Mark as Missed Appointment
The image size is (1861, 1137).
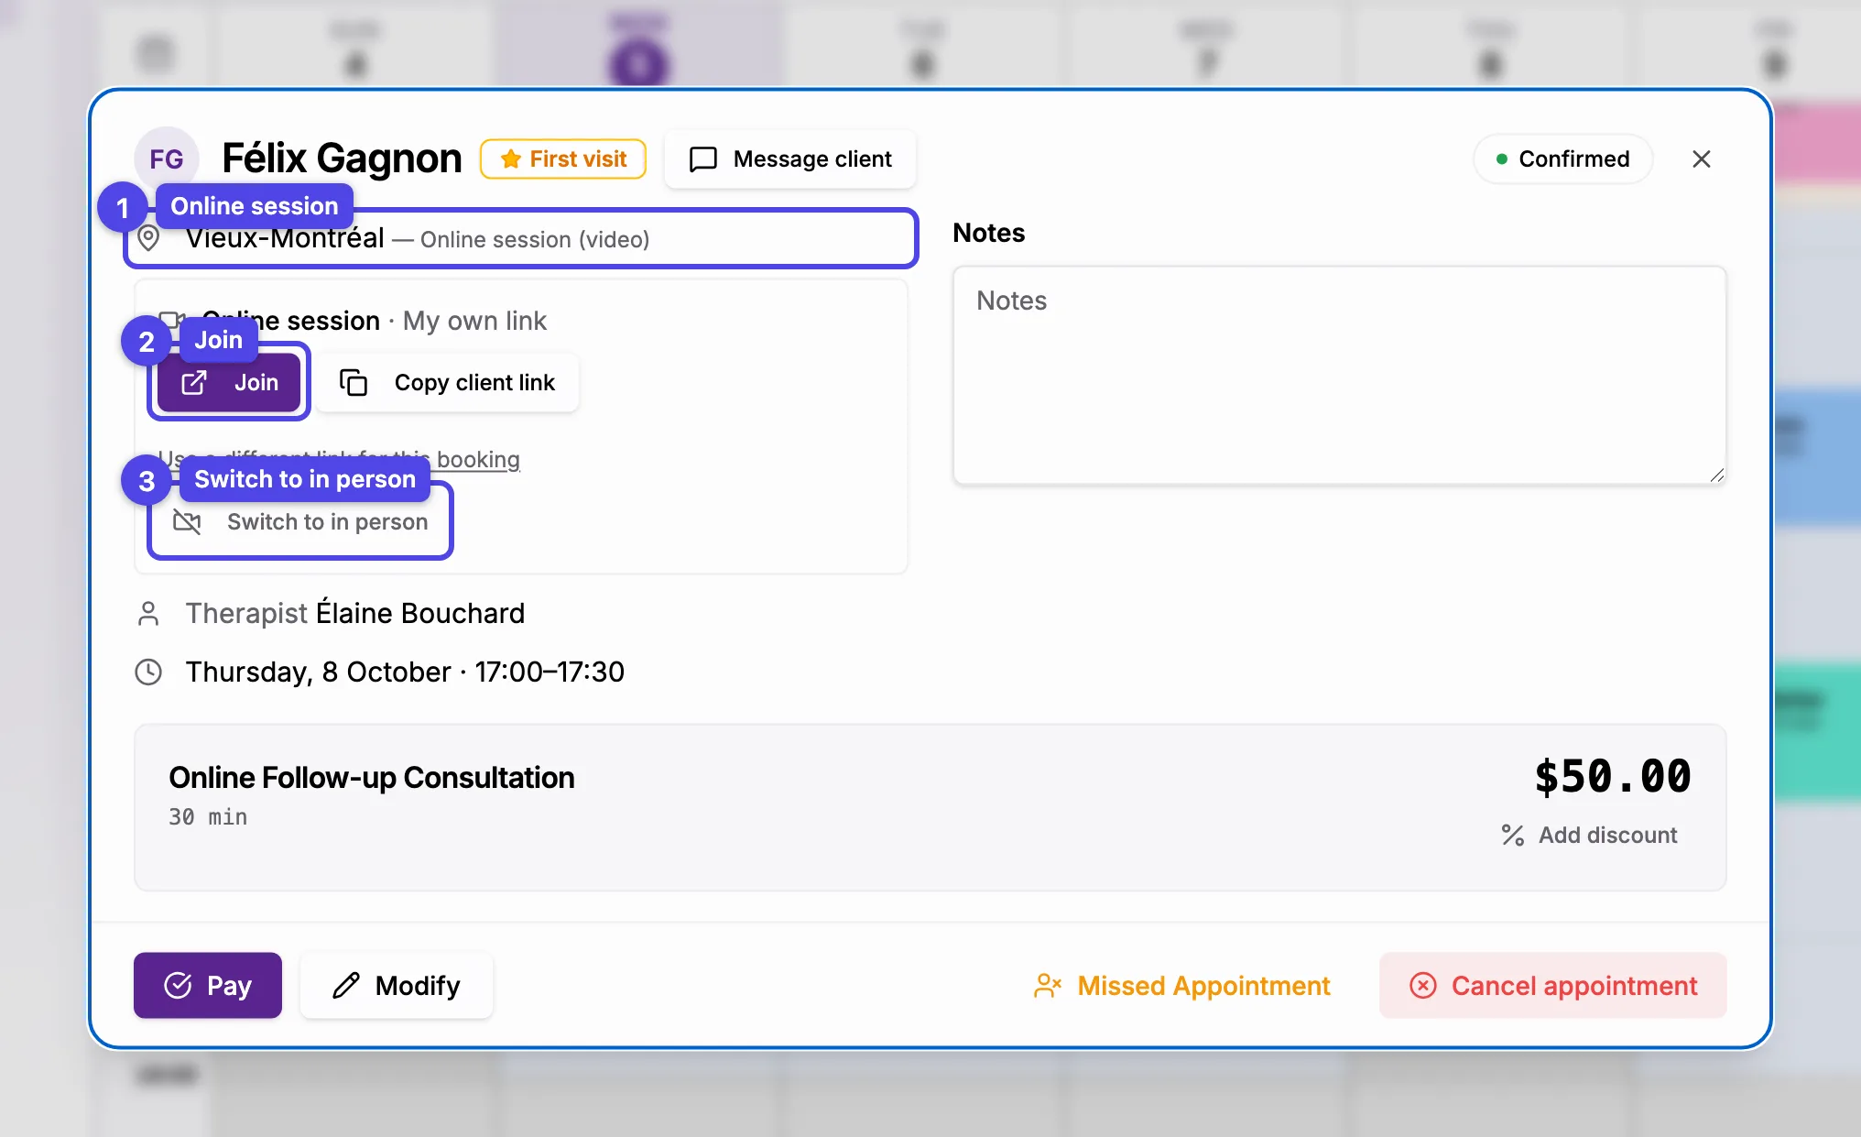(x=1181, y=986)
